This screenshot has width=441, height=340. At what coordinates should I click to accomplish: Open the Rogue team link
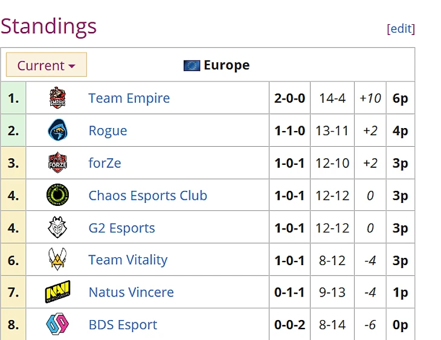click(108, 131)
